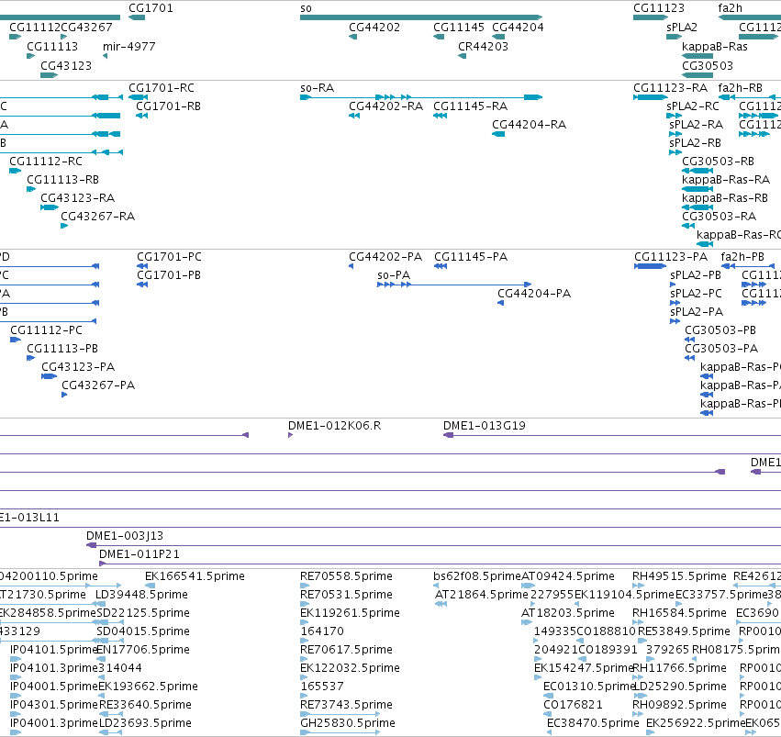This screenshot has height=737, width=781.
Task: Select EST EK119261.5prime
Action: 350,612
